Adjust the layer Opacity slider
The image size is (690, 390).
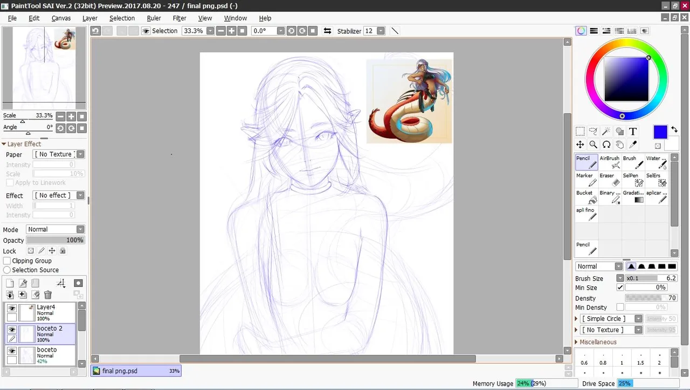pos(55,240)
